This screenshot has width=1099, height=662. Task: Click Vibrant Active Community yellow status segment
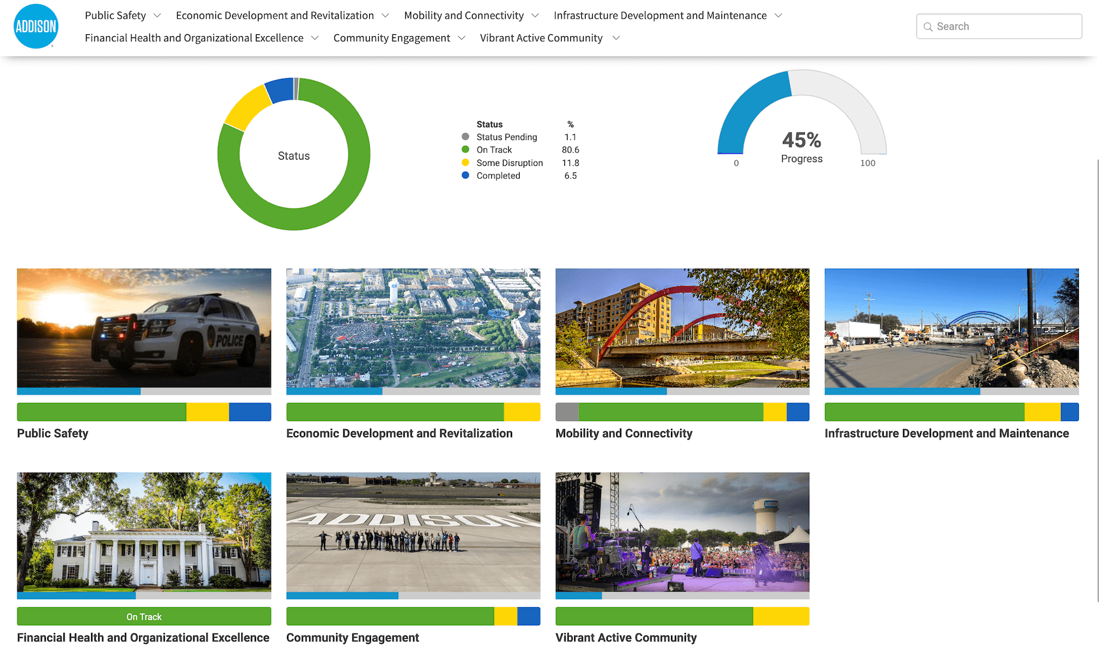(x=781, y=616)
